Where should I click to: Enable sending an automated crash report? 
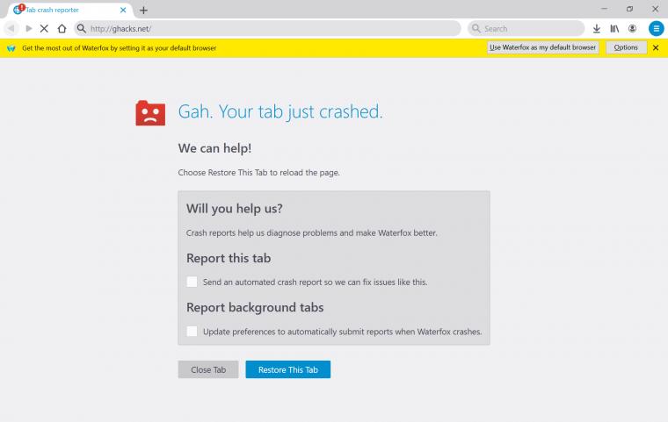point(192,282)
